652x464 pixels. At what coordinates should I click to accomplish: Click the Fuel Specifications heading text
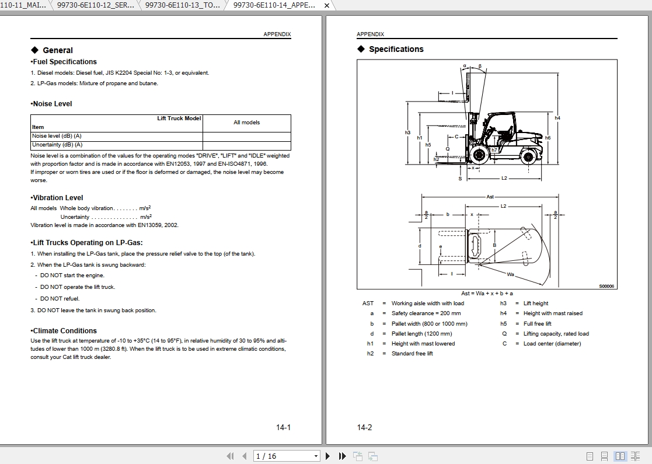coord(64,61)
